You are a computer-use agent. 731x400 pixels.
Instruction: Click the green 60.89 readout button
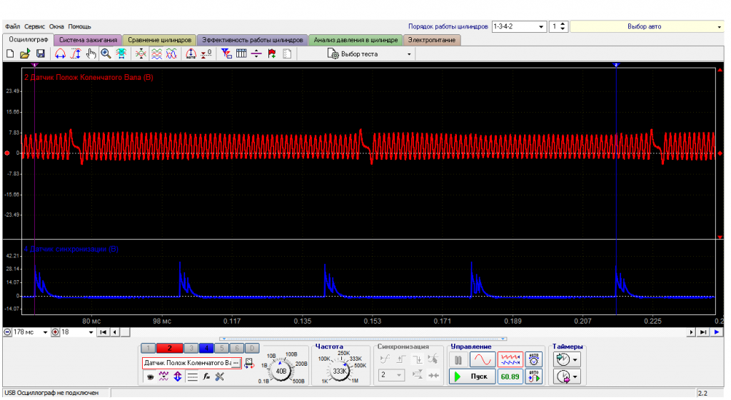(510, 376)
